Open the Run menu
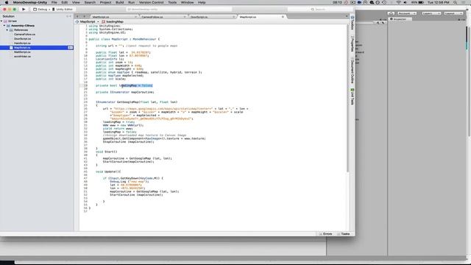 click(131, 2)
